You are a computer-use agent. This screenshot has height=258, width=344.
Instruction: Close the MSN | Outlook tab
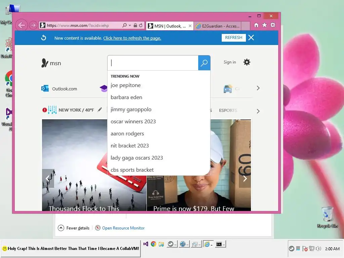pyautogui.click(x=190, y=26)
